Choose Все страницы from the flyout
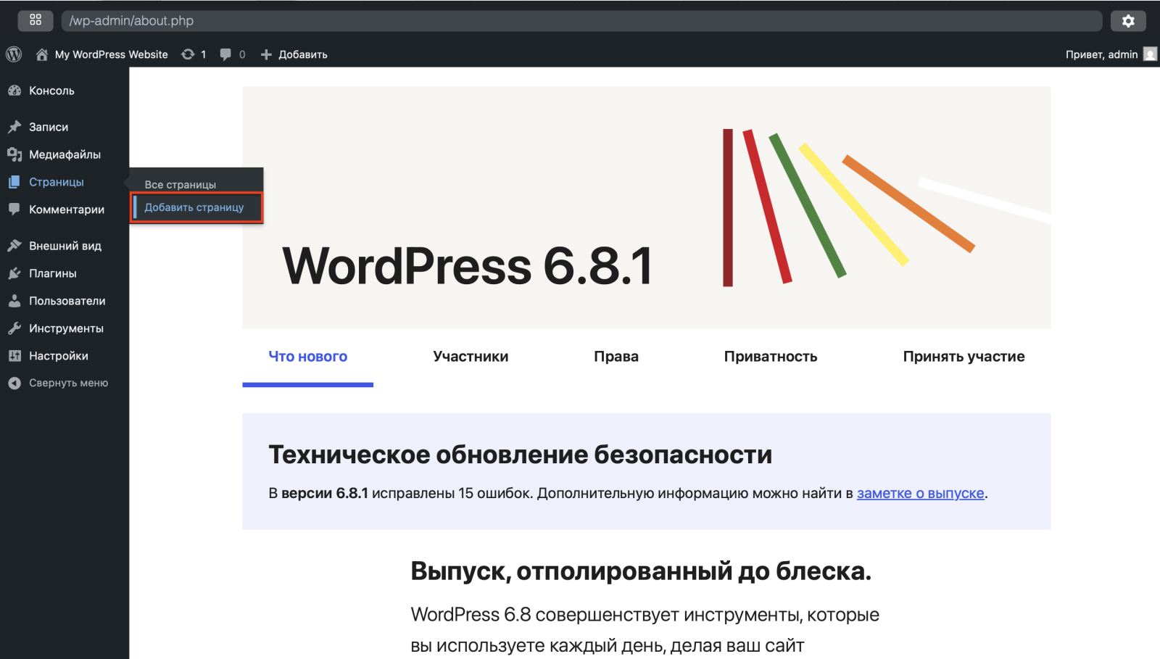The height and width of the screenshot is (659, 1160). point(180,184)
